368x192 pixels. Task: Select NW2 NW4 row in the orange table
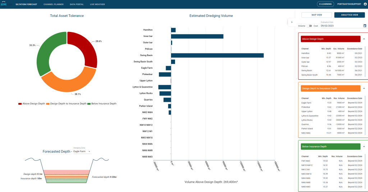(332, 133)
